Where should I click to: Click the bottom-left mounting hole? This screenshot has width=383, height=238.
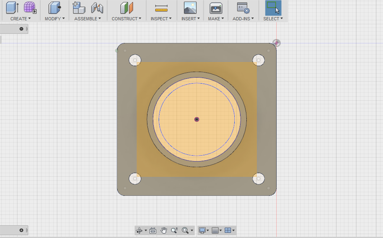pos(135,178)
